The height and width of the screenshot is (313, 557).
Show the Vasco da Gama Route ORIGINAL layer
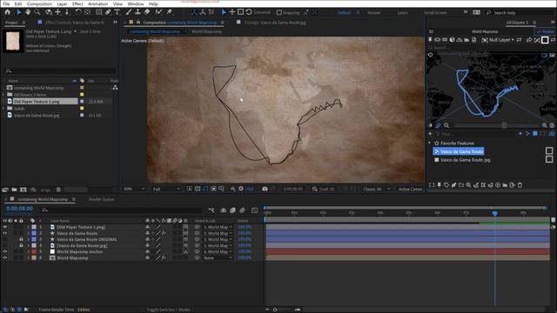[x=5, y=240]
